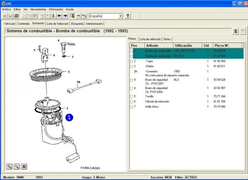
Task: Click the Utilización column header
Action: pyautogui.click(x=188, y=46)
